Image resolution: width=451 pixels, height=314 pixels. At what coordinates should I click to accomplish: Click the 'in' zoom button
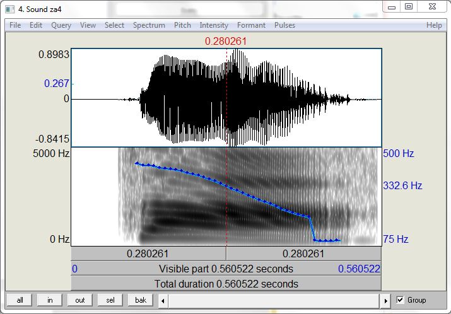[x=50, y=300]
